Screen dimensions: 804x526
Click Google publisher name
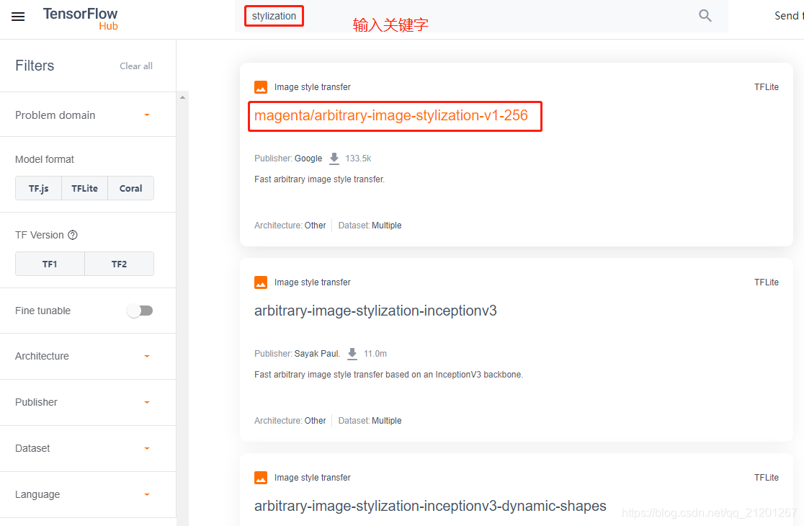coord(308,159)
